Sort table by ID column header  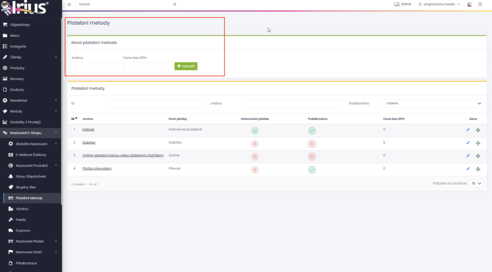coord(74,119)
